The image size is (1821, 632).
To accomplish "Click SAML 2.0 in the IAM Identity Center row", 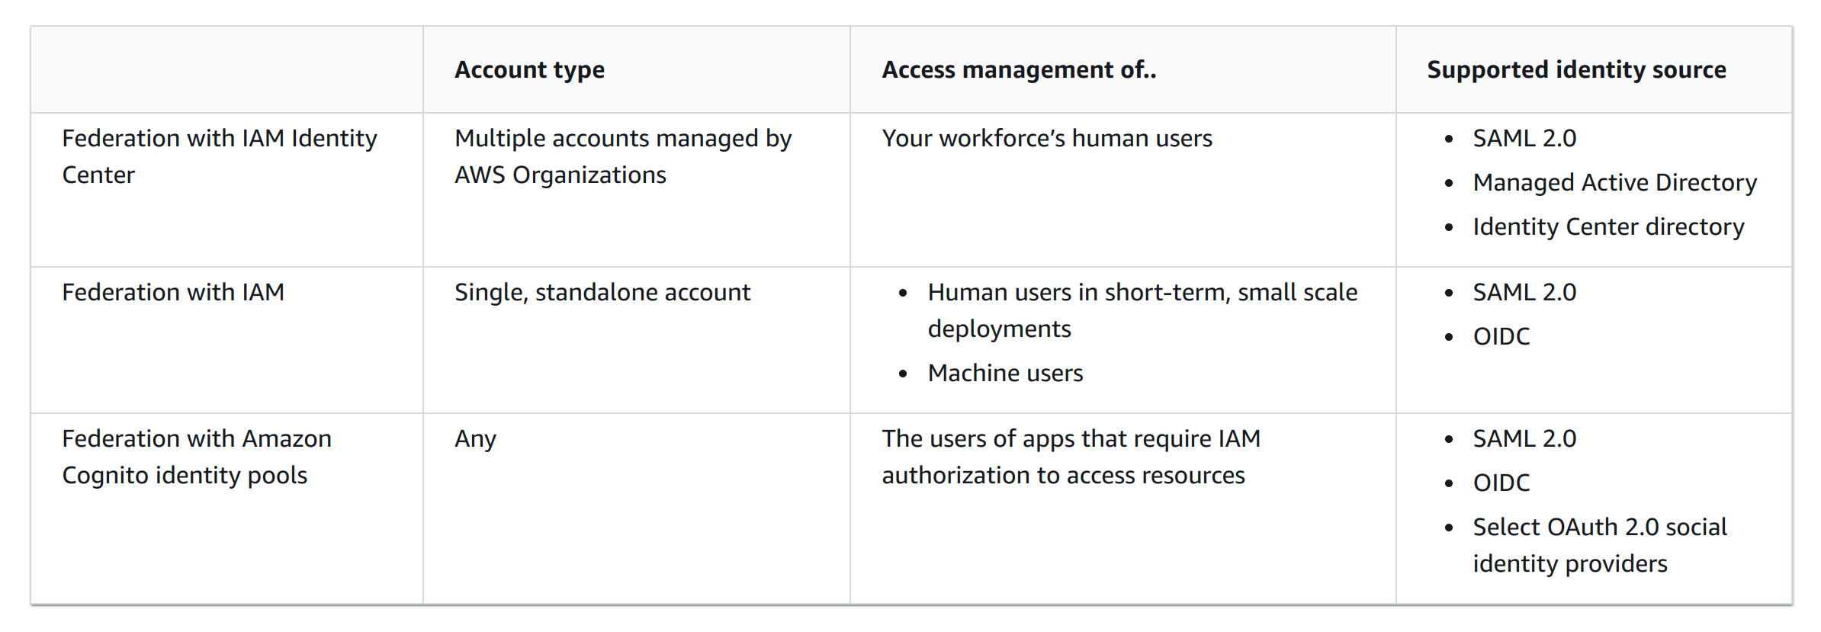I will coord(1524,139).
